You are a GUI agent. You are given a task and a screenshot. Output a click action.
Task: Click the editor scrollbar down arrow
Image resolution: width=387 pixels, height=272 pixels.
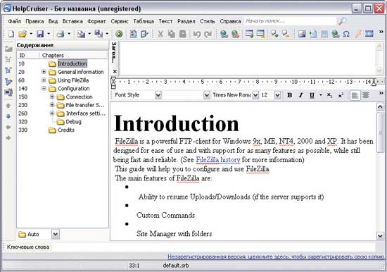coord(380,236)
